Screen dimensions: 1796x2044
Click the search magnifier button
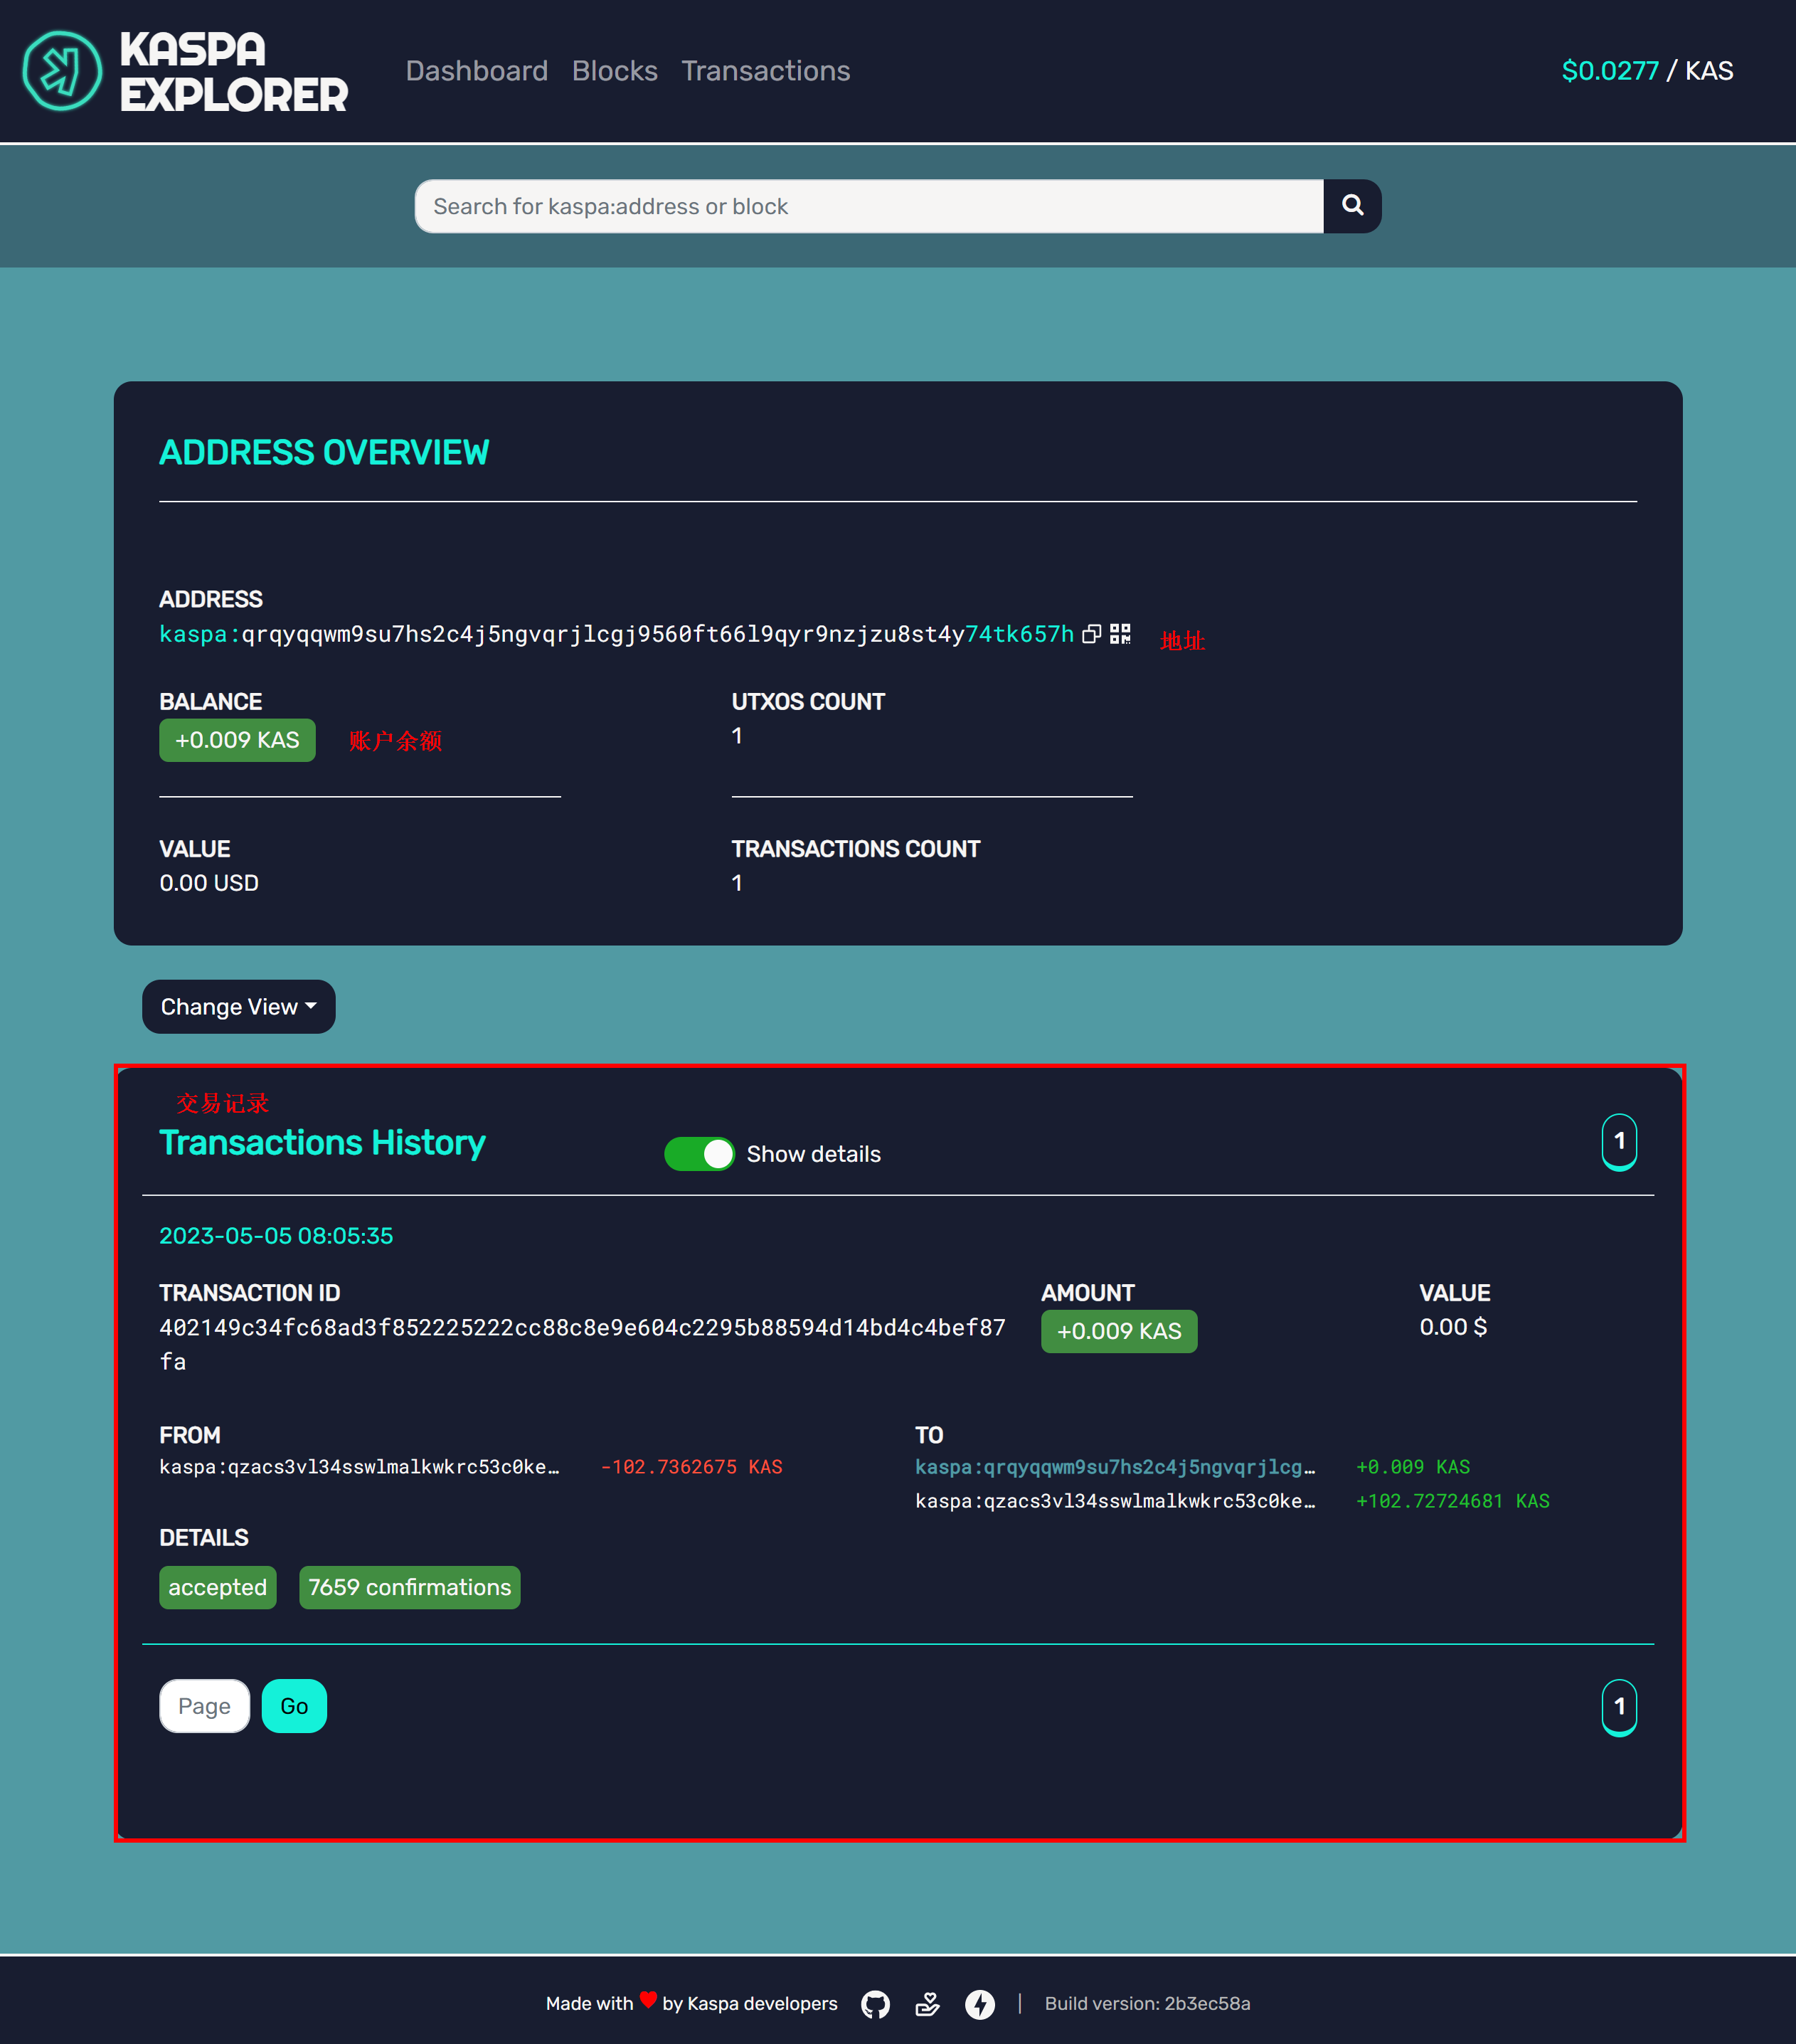pyautogui.click(x=1352, y=206)
